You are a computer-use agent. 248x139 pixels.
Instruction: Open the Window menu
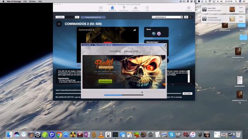tap(32, 1)
